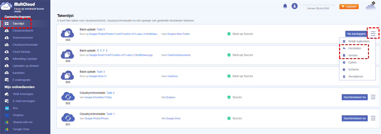
Task: Select Herstellen from the context menu
Action: [x=354, y=48]
